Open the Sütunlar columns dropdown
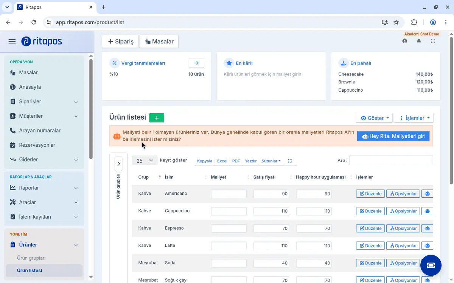 [x=271, y=161]
